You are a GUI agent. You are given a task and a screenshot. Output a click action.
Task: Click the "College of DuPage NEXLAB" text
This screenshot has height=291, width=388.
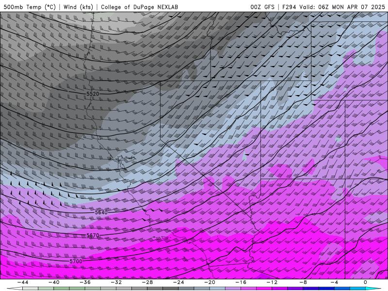[139, 7]
